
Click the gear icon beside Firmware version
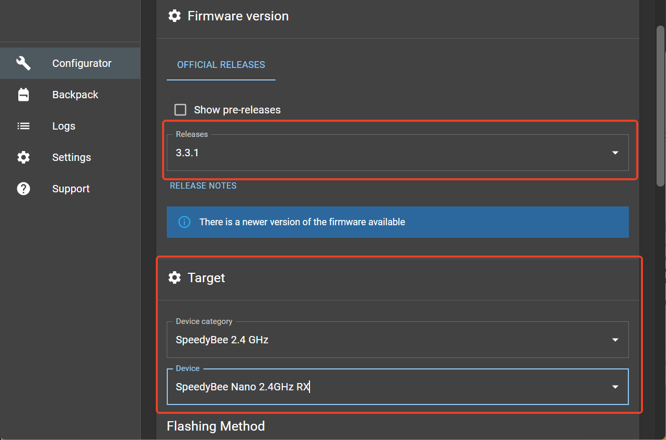pos(174,16)
